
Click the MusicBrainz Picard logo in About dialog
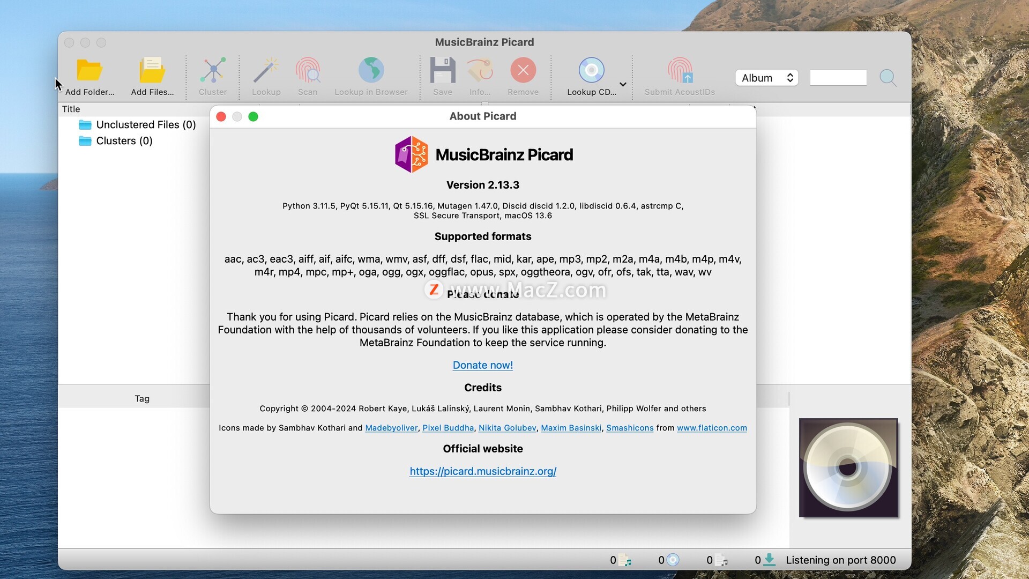pos(411,154)
